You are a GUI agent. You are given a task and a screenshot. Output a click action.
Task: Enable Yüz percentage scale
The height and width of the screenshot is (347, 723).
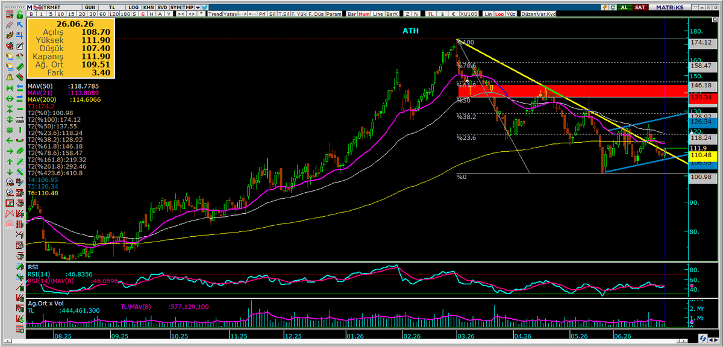coord(511,14)
